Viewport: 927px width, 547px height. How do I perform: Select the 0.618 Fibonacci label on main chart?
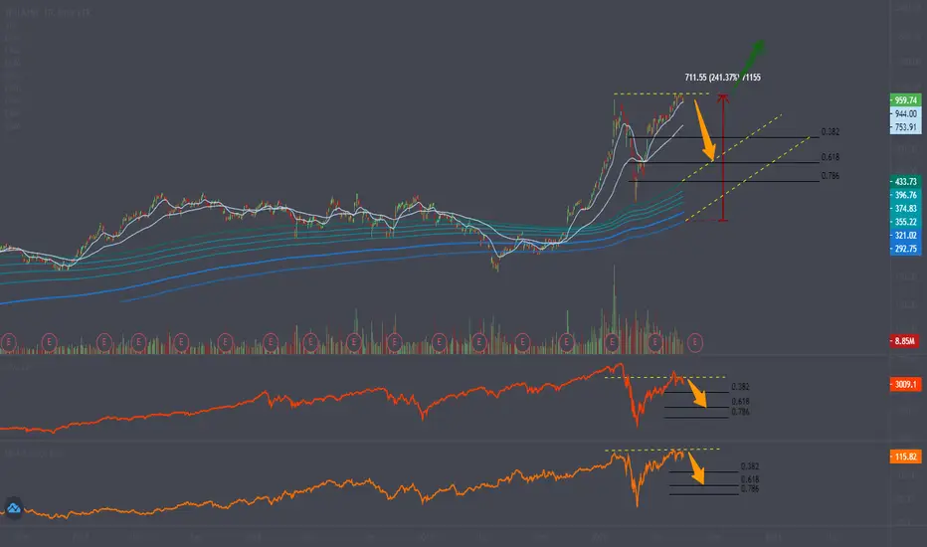[831, 157]
